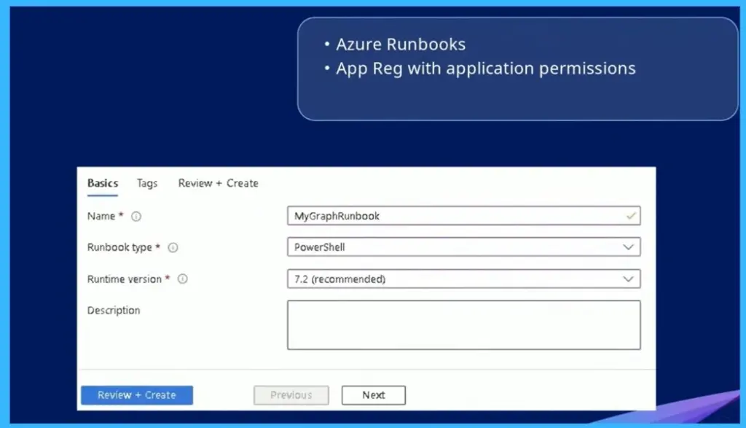This screenshot has width=746, height=428.
Task: Click the Basics tab underline indicator
Action: pyautogui.click(x=102, y=195)
